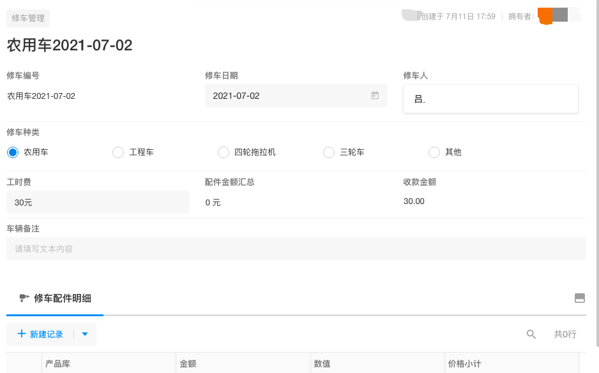Click the 车辆备注 text field
Screen dimensions: 599x373
click(296, 249)
